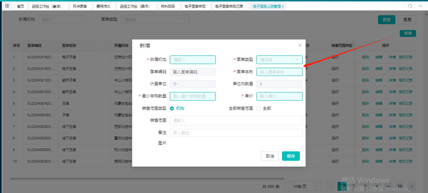Viewport: 428px width, 193px height.
Task: Check the 全部 sales range checkbox
Action: click(x=259, y=108)
